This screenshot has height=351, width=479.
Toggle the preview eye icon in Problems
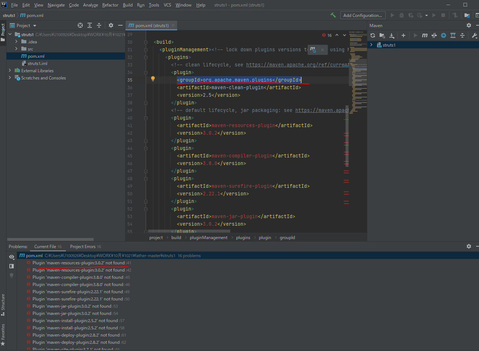pos(12,257)
